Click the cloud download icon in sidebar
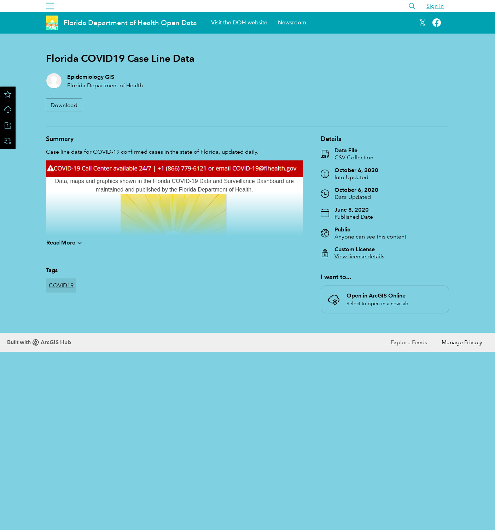This screenshot has width=495, height=530. [8, 110]
